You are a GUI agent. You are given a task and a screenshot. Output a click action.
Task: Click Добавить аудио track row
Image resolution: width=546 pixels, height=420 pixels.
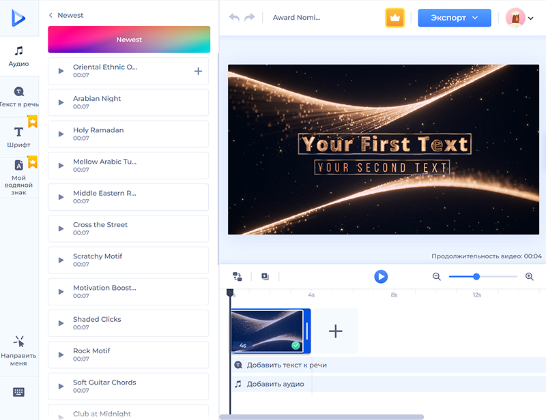tap(275, 384)
